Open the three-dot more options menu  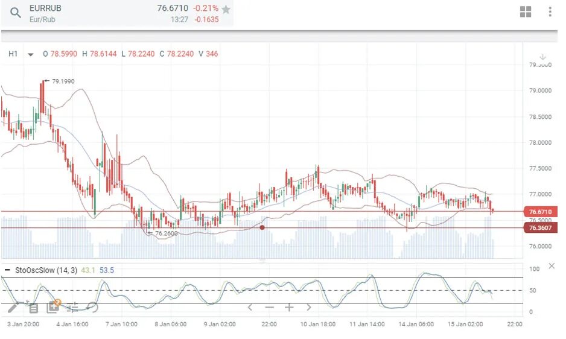pos(550,11)
